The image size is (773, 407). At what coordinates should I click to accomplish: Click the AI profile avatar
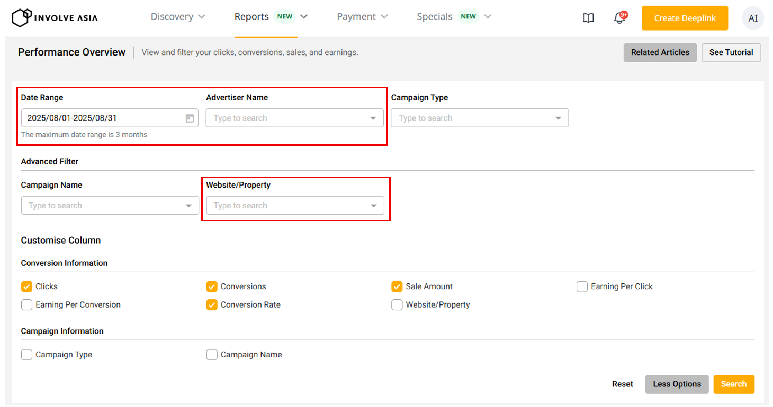(x=753, y=18)
